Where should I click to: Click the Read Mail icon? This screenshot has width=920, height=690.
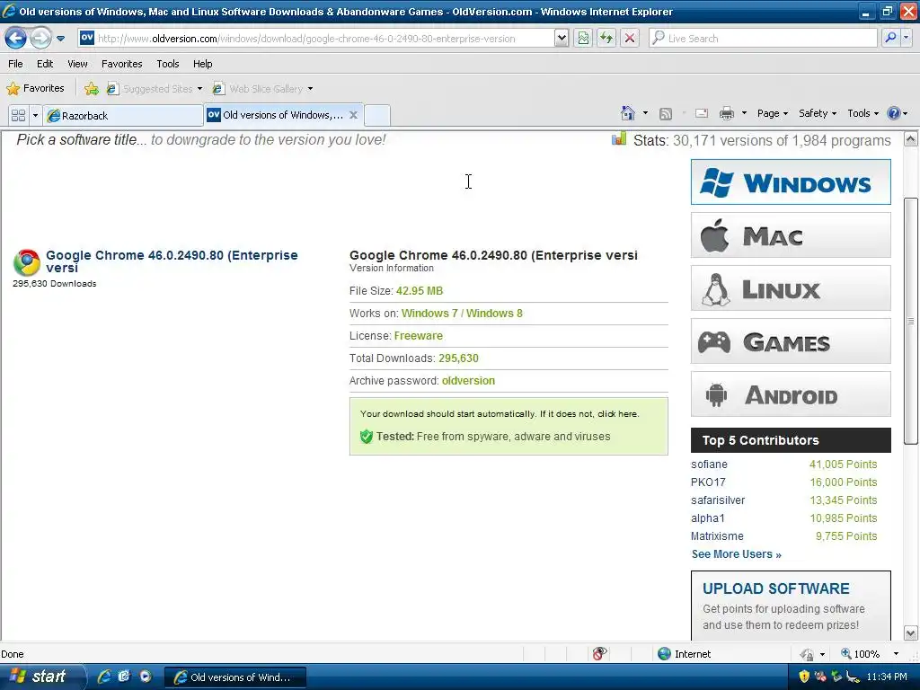point(701,113)
